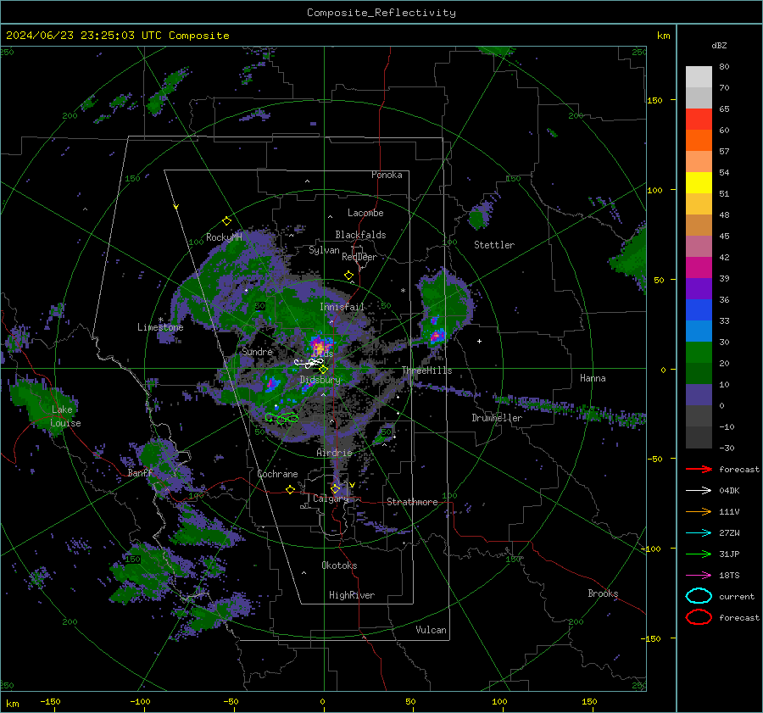Click the red forecast arrow in legend
Screen dimensions: 763x713
coord(699,469)
